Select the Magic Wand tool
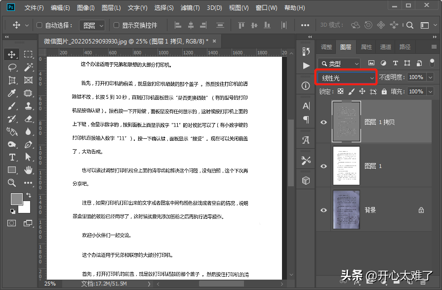 [x=28, y=67]
